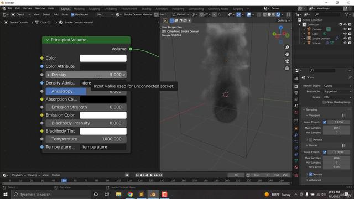Open the Render properties tab icon
Viewport: 354px width, 199px height.
(296, 87)
